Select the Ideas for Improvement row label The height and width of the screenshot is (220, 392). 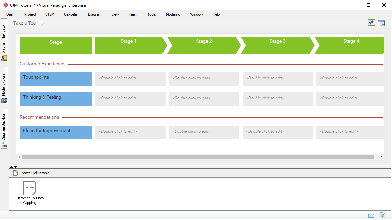[x=56, y=132]
